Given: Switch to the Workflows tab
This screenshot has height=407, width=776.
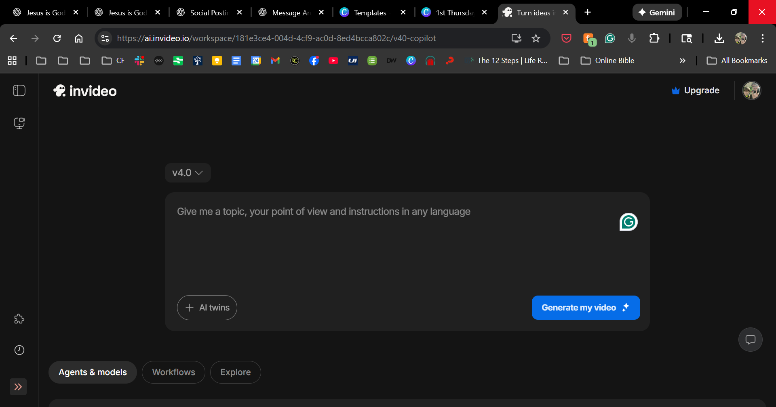Looking at the screenshot, I should (173, 372).
